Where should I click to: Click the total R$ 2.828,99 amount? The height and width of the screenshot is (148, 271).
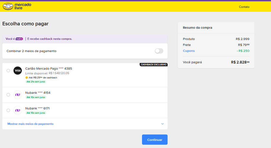coord(240,62)
